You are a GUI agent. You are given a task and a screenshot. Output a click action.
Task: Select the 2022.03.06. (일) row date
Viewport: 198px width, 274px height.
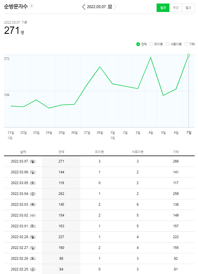click(x=23, y=172)
